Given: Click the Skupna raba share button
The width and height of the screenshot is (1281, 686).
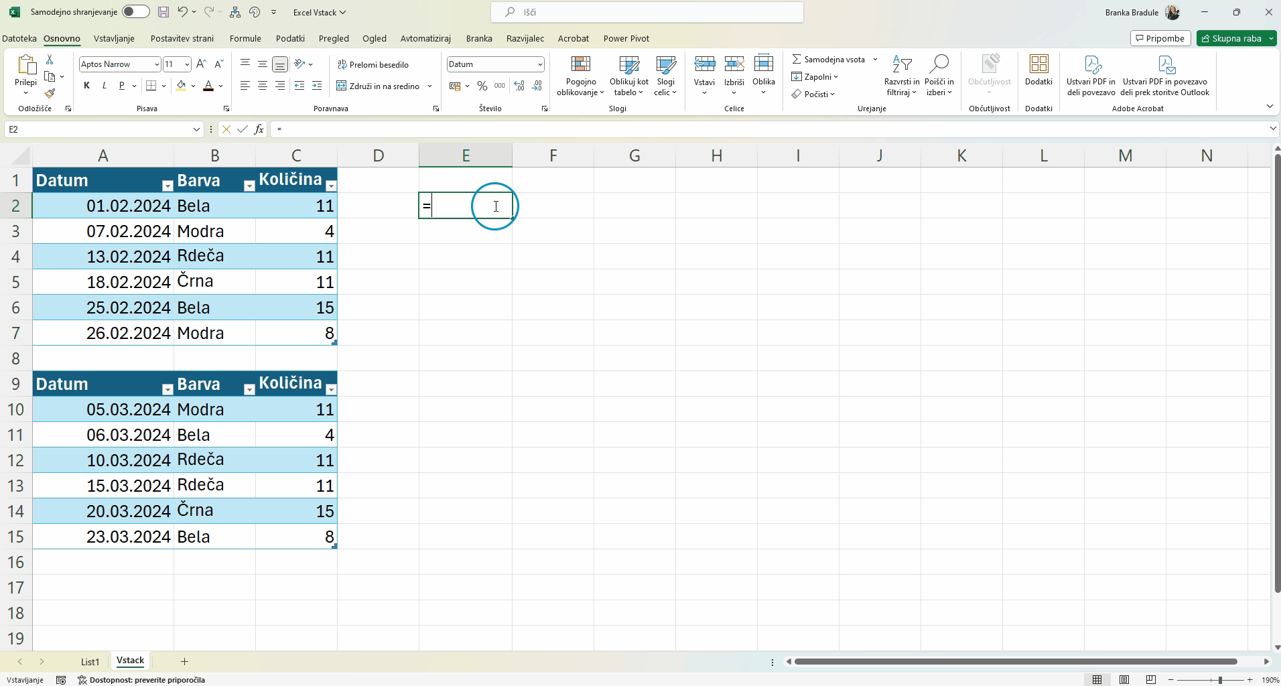Looking at the screenshot, I should pos(1231,38).
